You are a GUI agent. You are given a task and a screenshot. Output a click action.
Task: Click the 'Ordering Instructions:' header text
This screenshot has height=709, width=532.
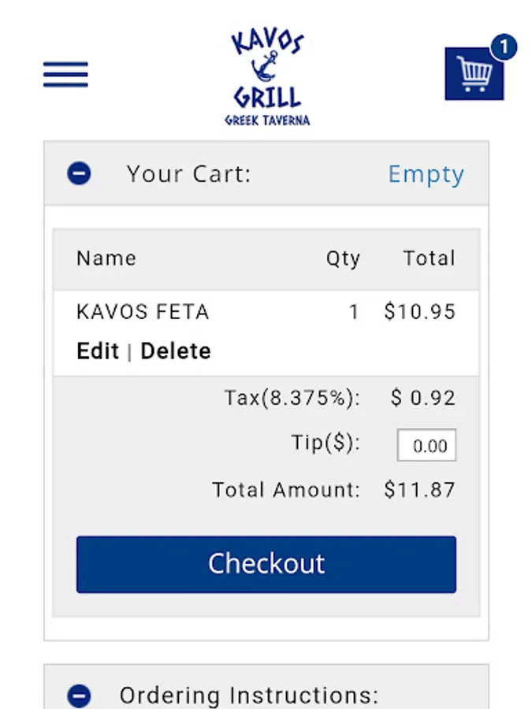click(249, 695)
